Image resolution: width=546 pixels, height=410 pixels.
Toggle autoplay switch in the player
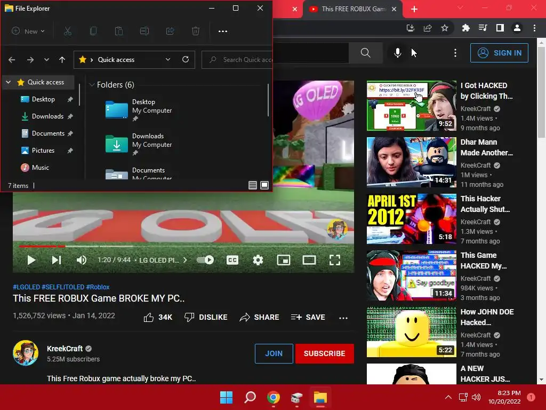coord(205,260)
